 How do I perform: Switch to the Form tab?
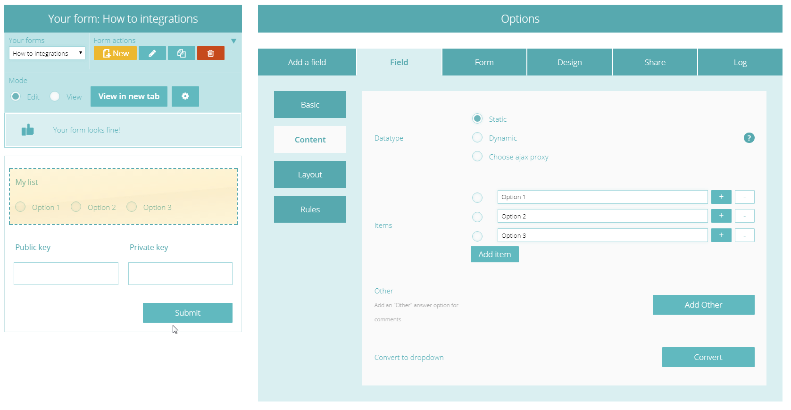pyautogui.click(x=484, y=62)
